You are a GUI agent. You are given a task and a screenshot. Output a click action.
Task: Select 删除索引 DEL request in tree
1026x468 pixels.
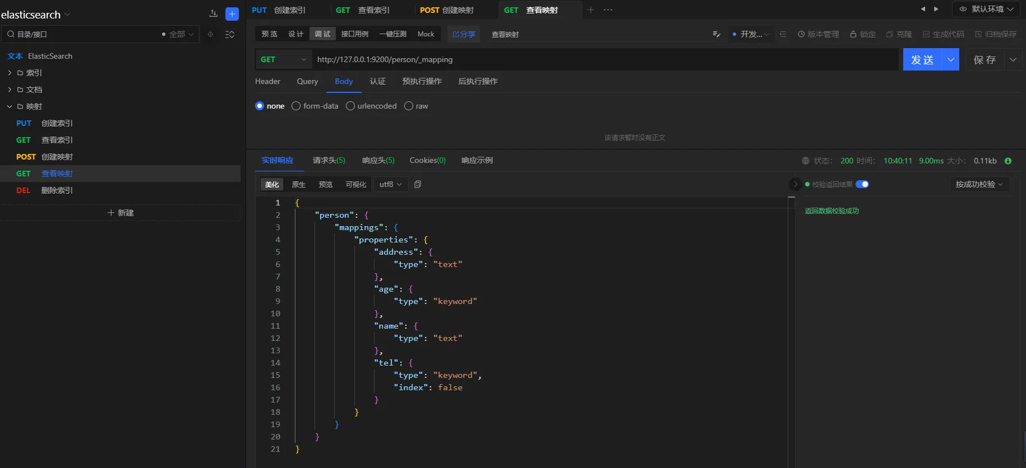click(57, 190)
